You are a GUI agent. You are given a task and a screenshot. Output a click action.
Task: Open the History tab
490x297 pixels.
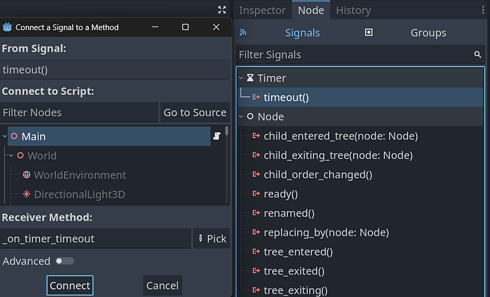tap(353, 10)
